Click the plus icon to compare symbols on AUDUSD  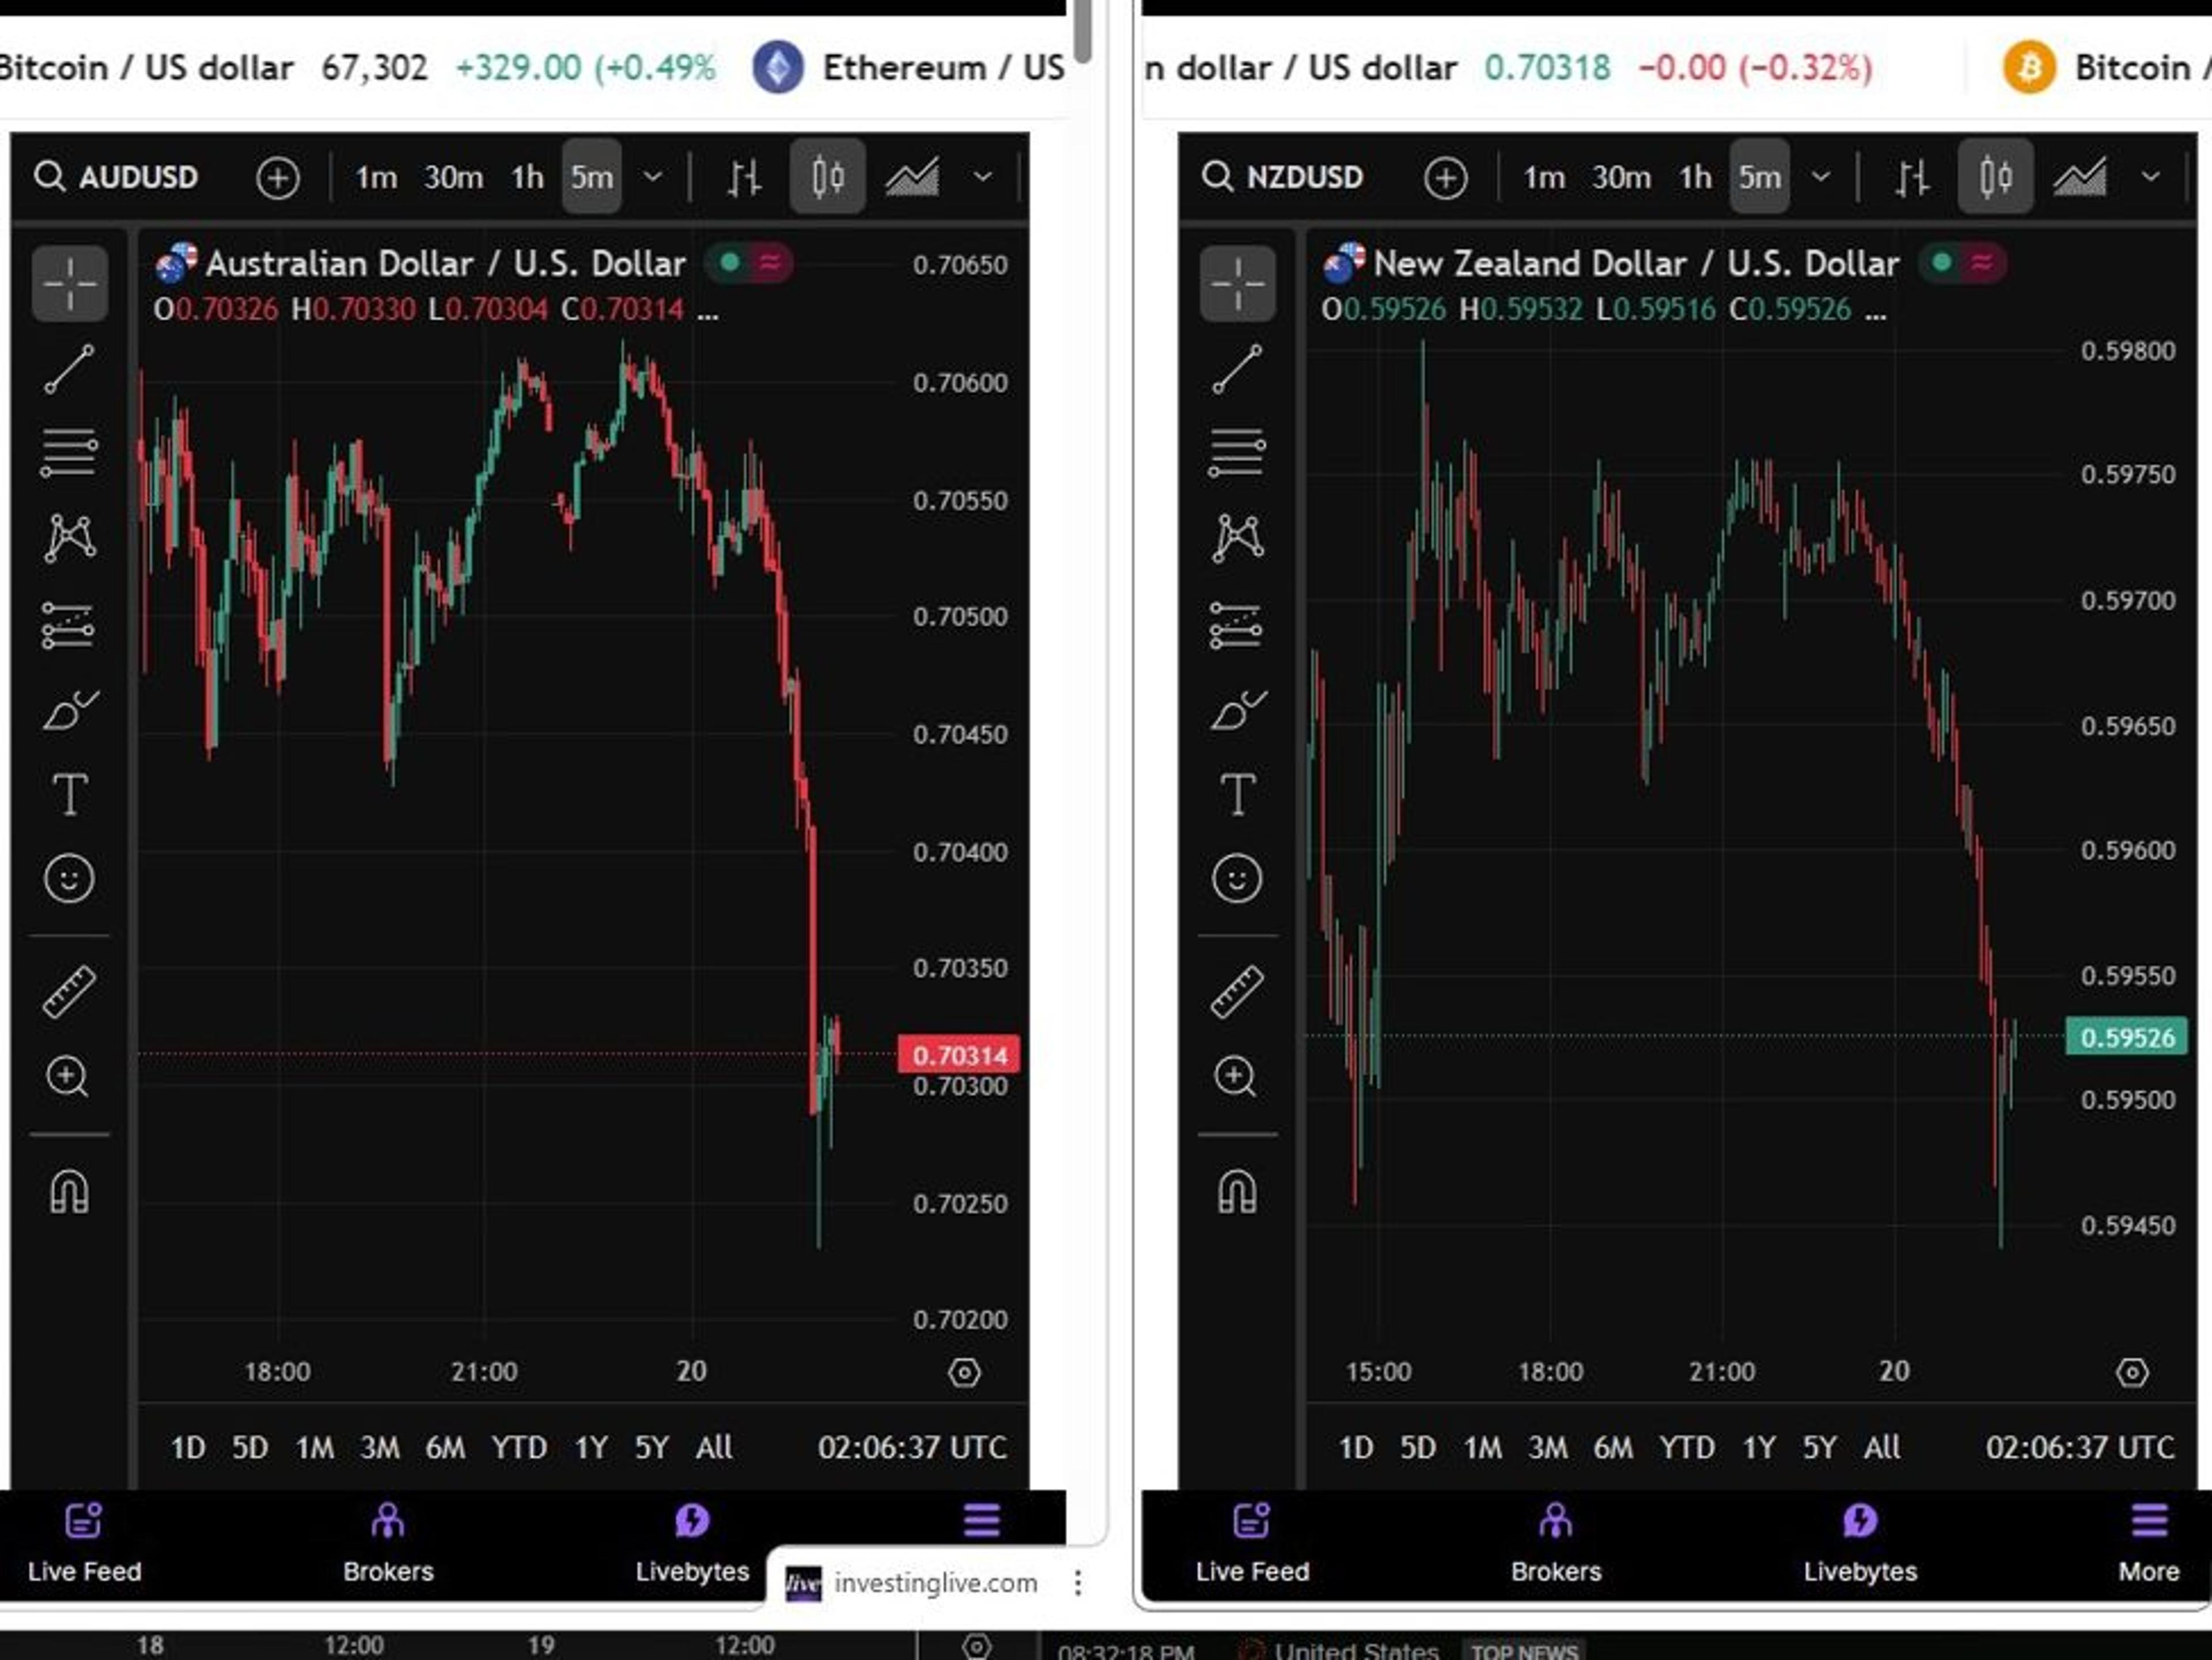click(278, 178)
